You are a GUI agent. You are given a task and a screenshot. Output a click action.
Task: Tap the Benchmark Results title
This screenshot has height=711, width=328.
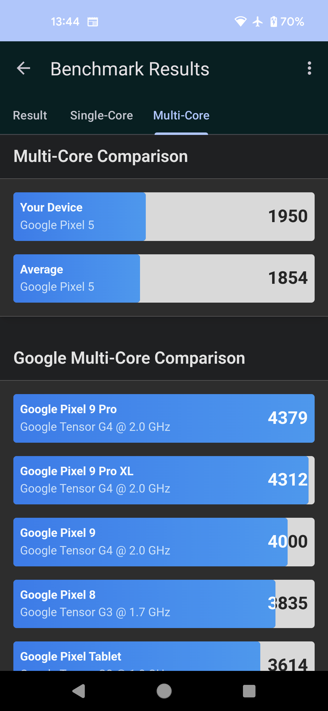(130, 69)
